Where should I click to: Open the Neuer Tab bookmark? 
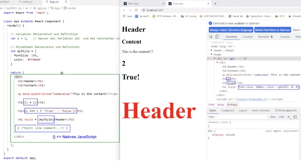(x=236, y=16)
